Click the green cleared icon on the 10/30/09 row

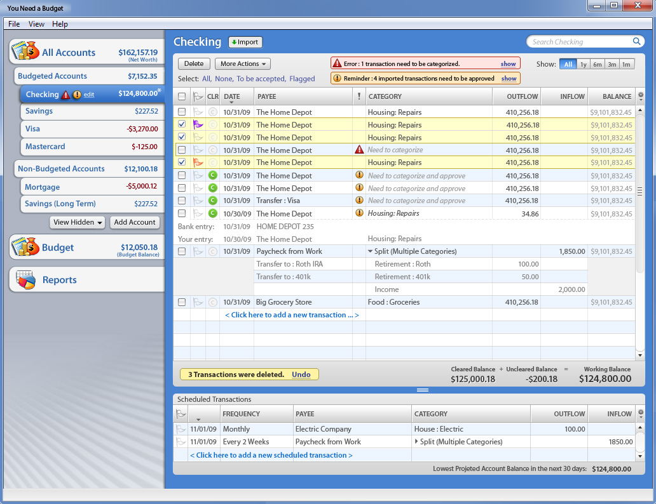click(x=212, y=213)
